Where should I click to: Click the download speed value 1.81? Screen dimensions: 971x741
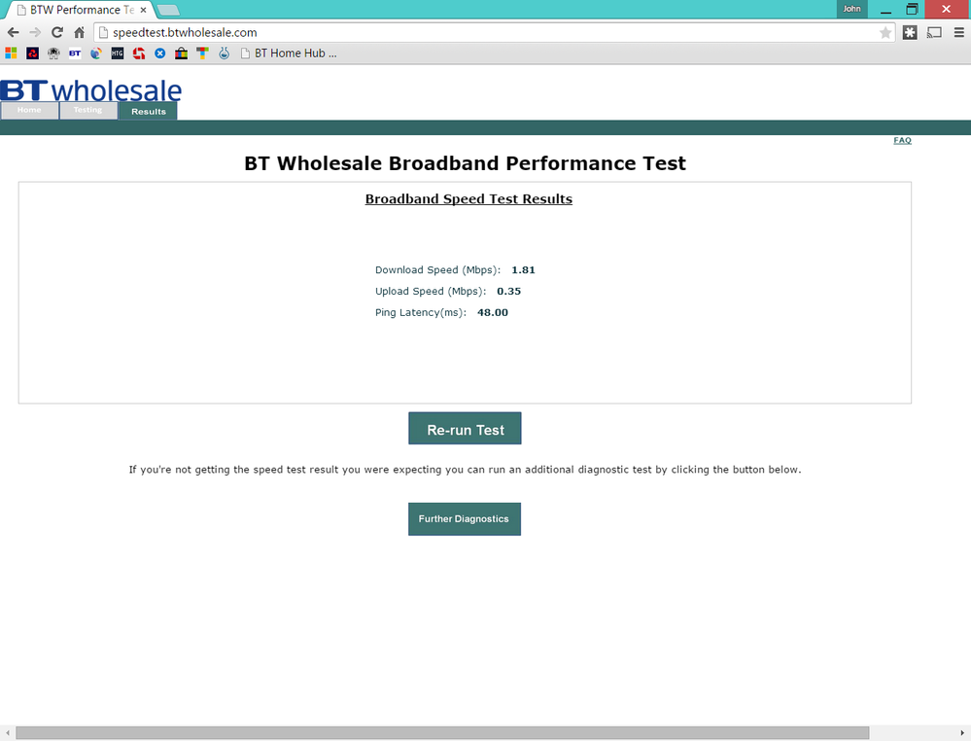523,270
